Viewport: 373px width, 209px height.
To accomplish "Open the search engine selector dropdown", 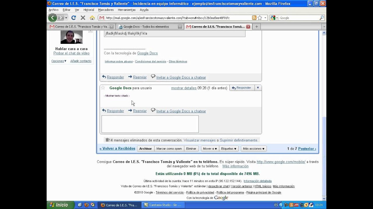I will pyautogui.click(x=274, y=18).
